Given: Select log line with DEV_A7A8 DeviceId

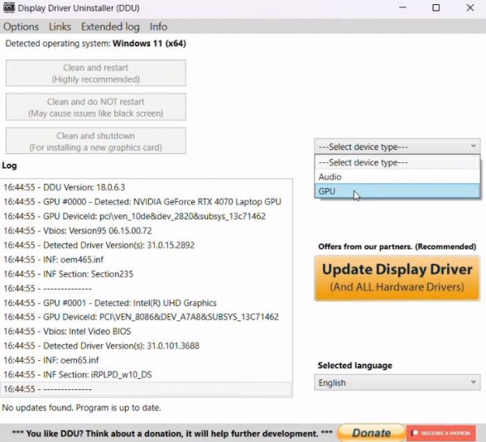Looking at the screenshot, I should [x=146, y=317].
